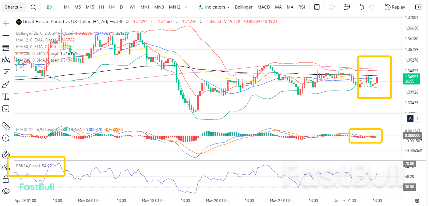The height and width of the screenshot is (206, 429).
Task: Add the MACD indicator shortcut
Action: click(264, 7)
